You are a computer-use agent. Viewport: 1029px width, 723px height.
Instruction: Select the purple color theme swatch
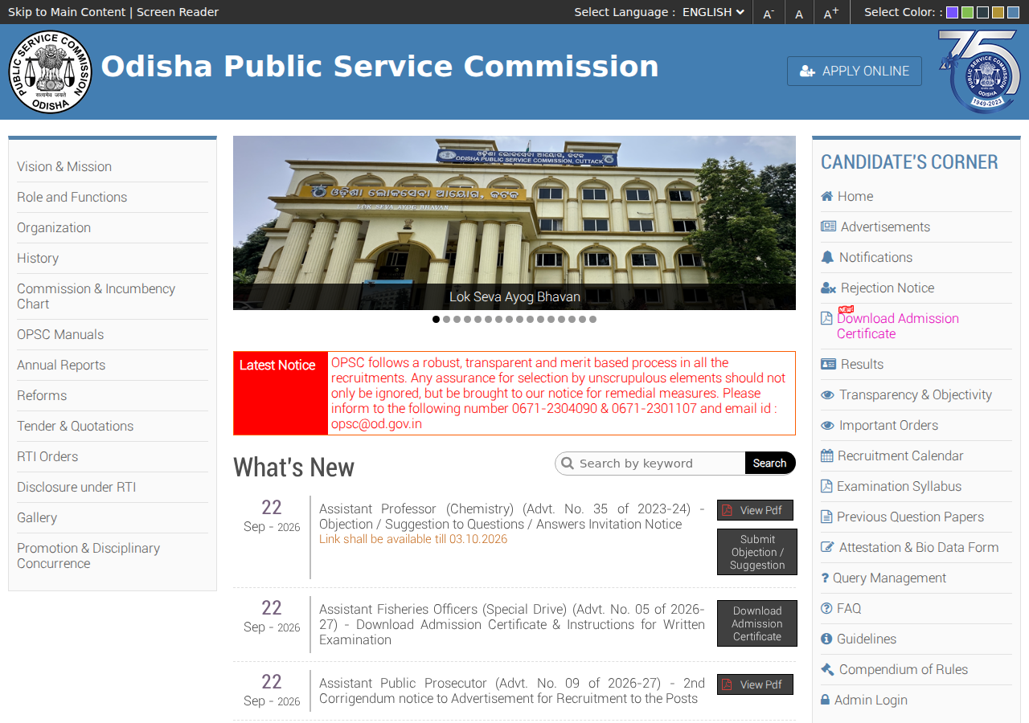(x=952, y=12)
